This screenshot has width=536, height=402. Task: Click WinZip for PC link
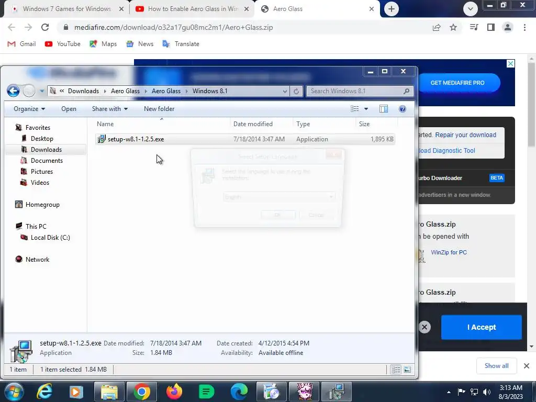click(x=449, y=252)
